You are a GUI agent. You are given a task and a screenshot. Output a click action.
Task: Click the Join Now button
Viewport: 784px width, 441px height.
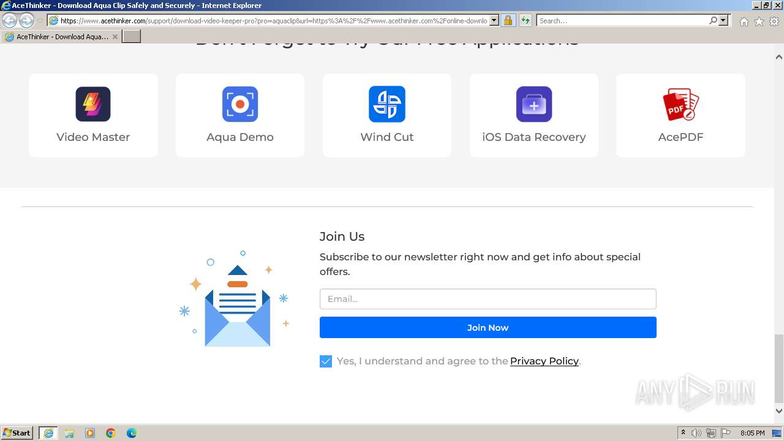[488, 328]
